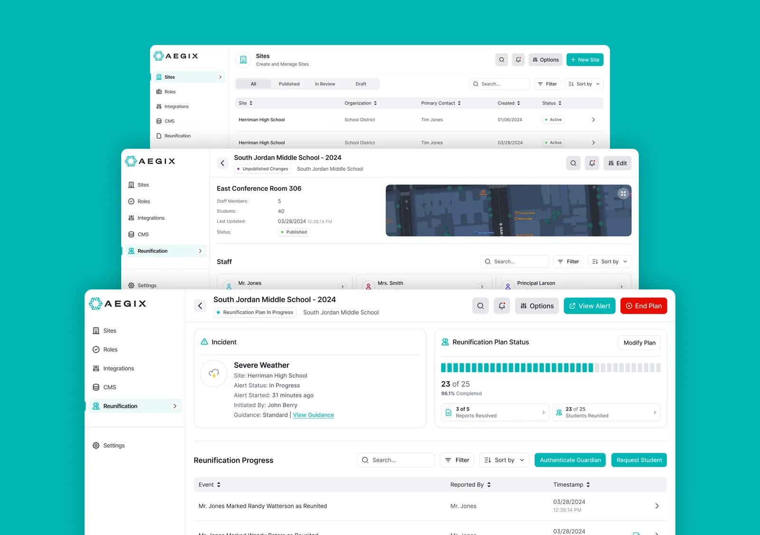Click the search icon next to the Edit button

[x=573, y=163]
